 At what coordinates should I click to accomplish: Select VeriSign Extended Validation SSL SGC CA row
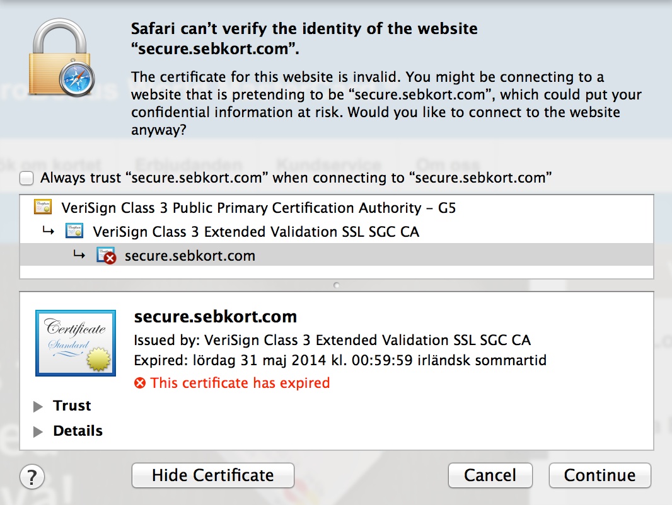click(x=337, y=232)
